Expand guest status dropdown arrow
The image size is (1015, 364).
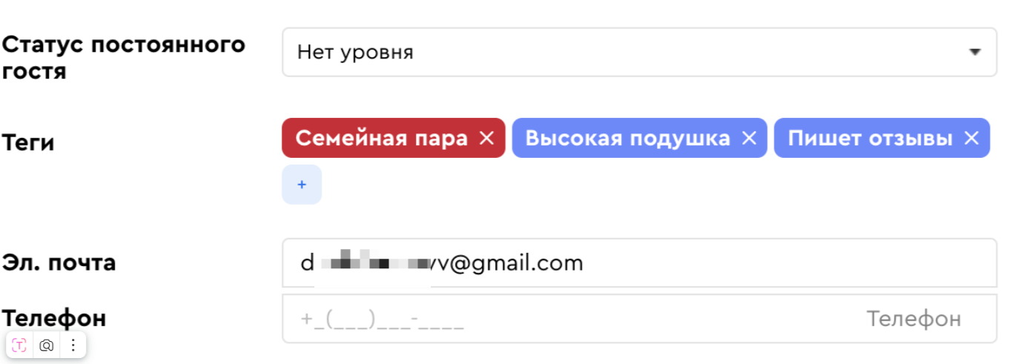[975, 52]
